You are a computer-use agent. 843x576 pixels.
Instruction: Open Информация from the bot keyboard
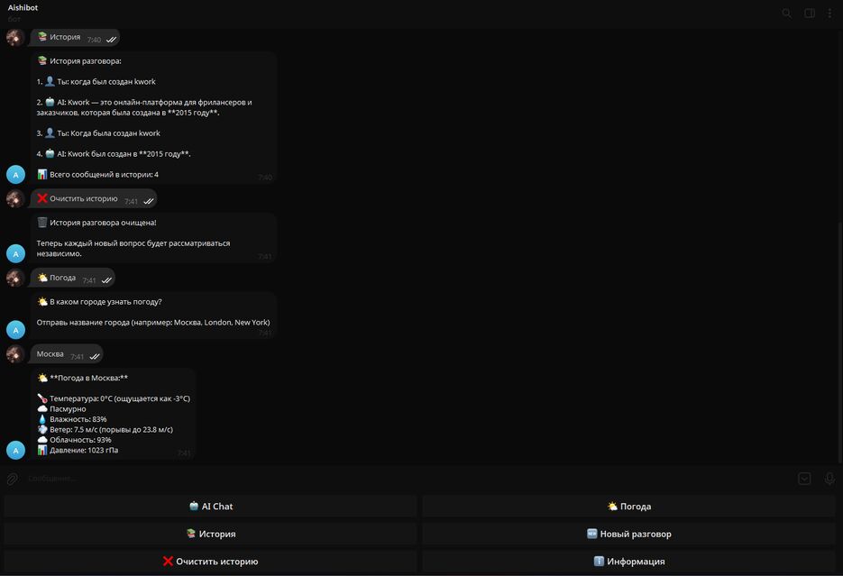point(628,562)
